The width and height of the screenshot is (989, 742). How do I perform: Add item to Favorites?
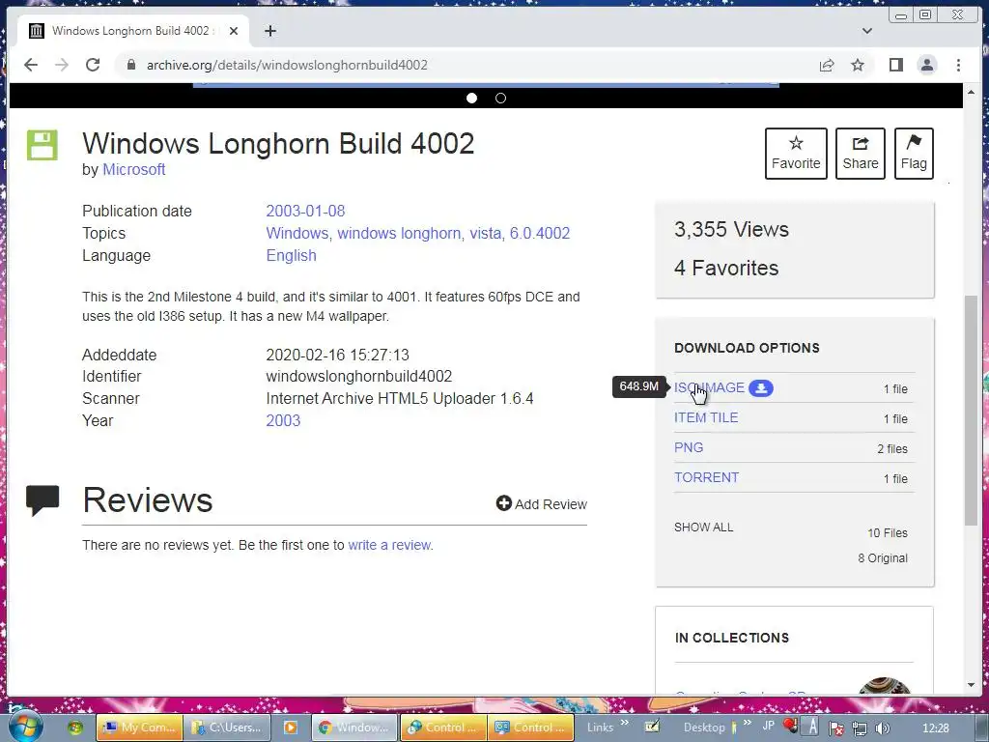click(x=796, y=154)
